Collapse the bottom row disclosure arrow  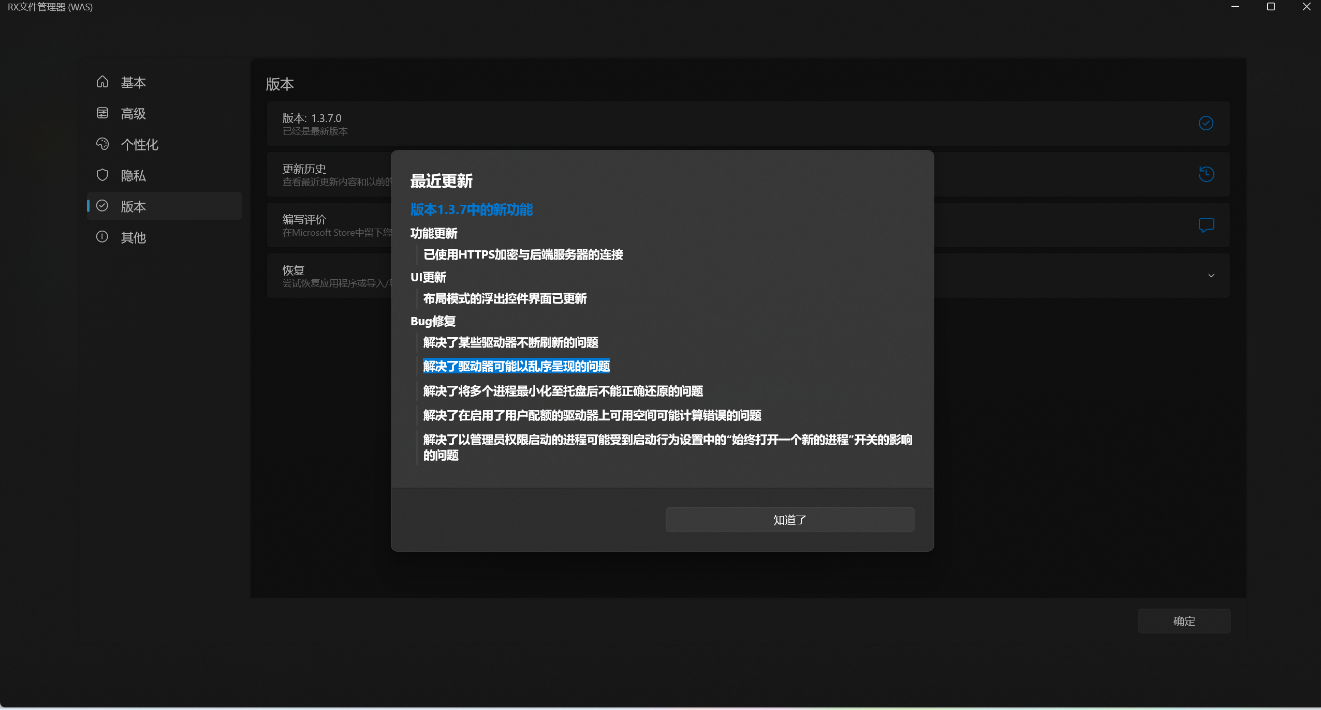click(1211, 276)
